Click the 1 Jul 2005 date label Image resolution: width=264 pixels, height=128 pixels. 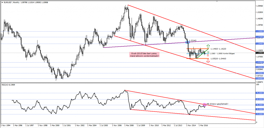104,125
